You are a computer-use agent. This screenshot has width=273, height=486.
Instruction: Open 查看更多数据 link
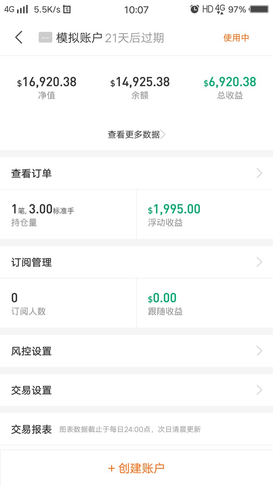tap(136, 134)
